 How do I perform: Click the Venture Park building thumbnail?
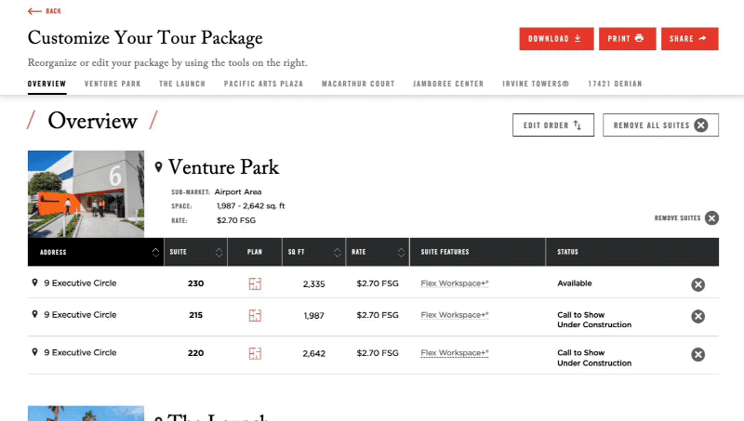click(86, 194)
